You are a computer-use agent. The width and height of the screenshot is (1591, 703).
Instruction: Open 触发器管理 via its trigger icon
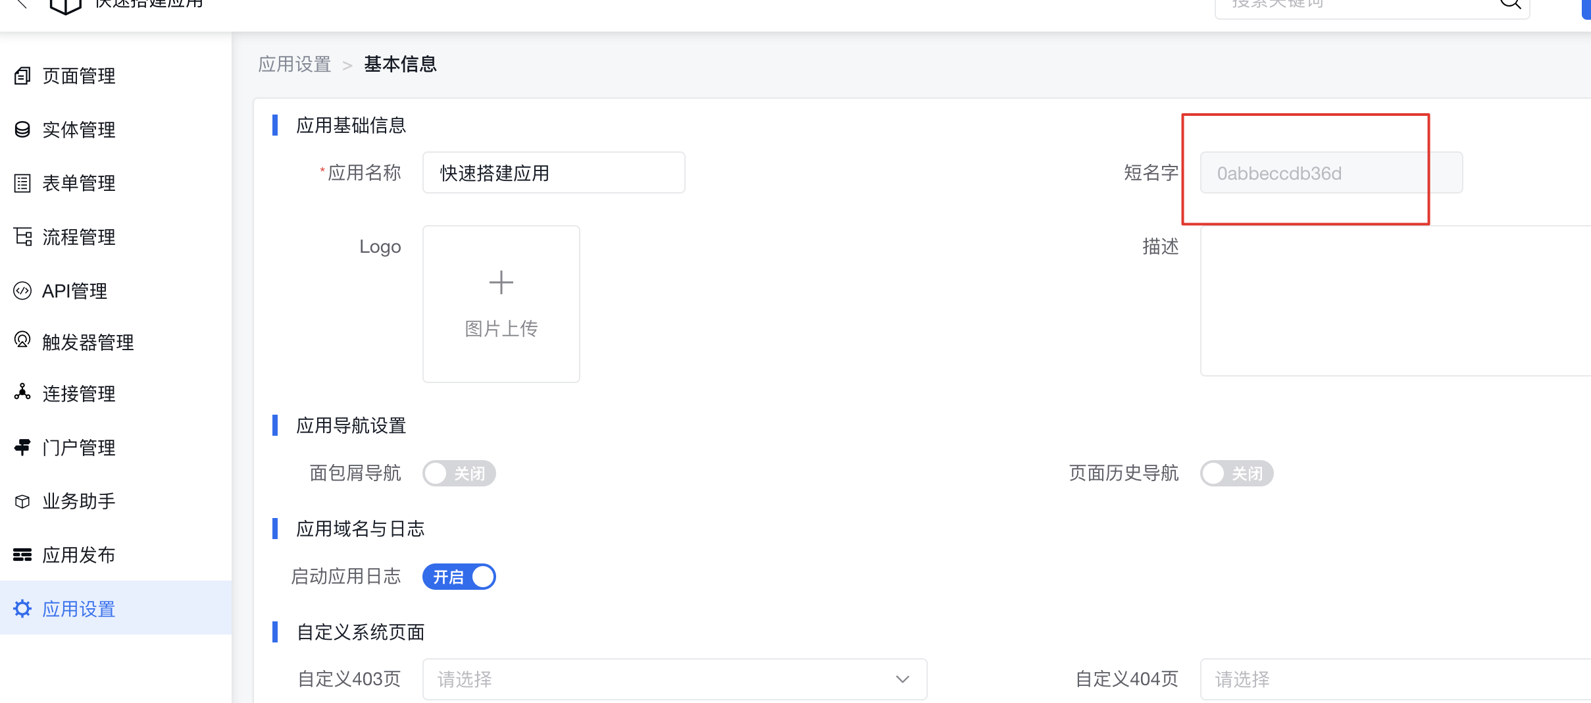point(22,342)
